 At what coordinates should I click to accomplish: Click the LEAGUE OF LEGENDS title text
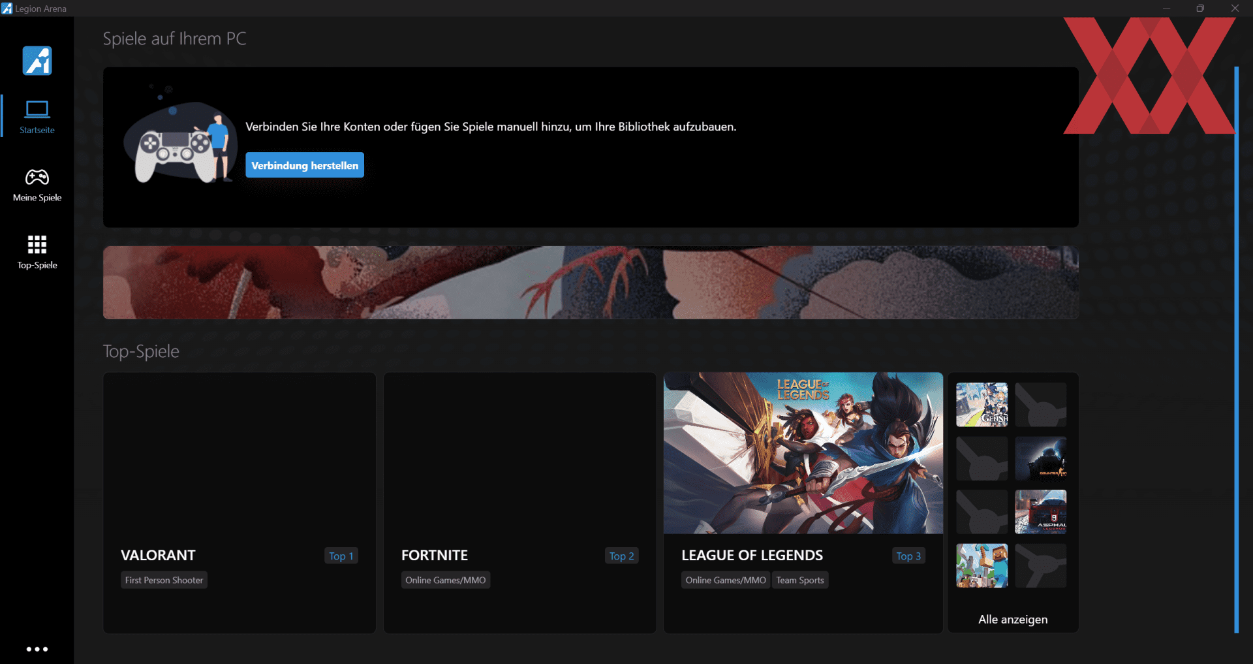point(752,555)
